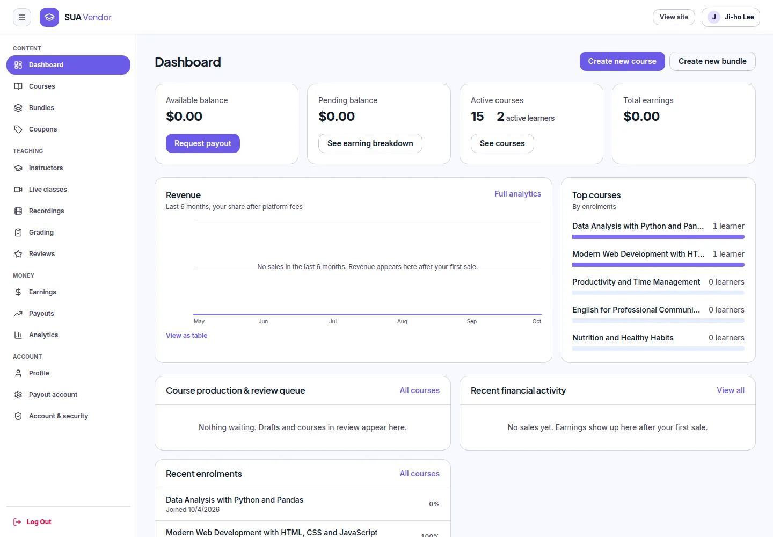Click the Earnings dollar icon
This screenshot has height=537, width=773.
18,292
